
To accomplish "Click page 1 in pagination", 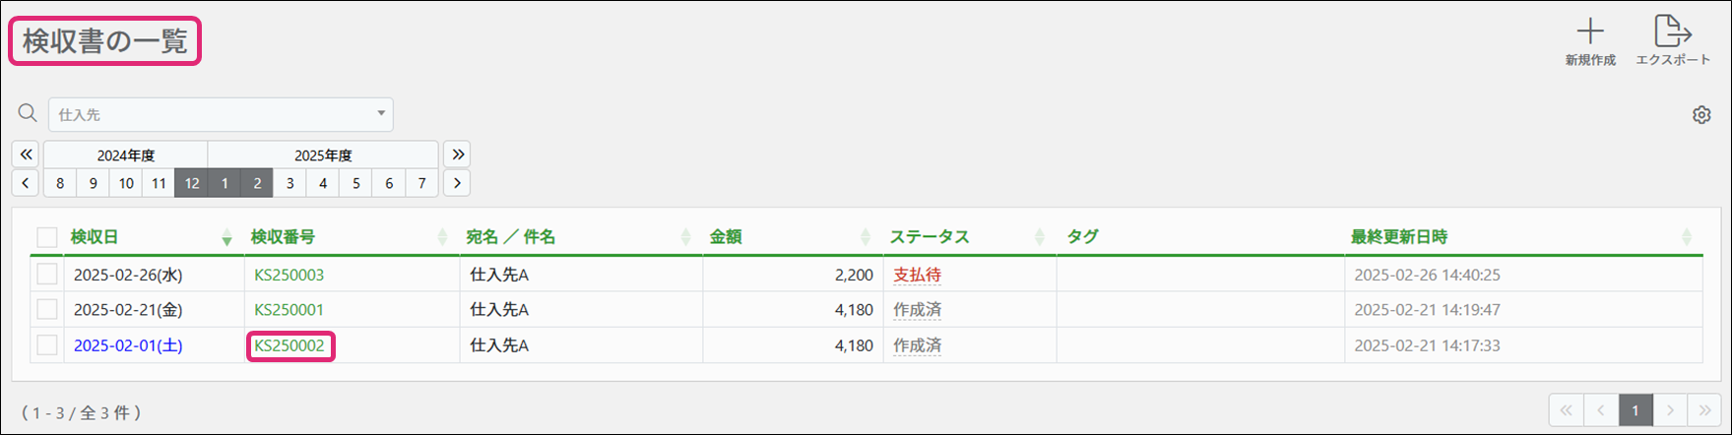I will 1635,409.
